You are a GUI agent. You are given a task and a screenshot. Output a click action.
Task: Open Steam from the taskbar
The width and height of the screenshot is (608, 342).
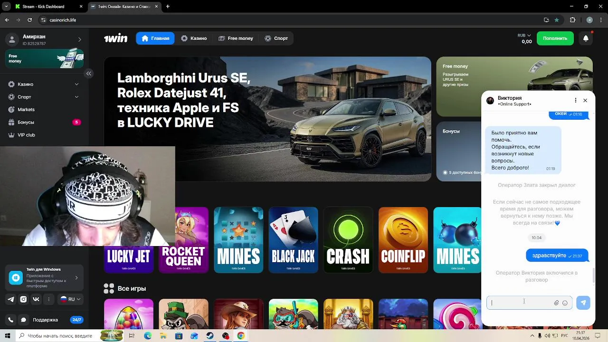[209, 336]
